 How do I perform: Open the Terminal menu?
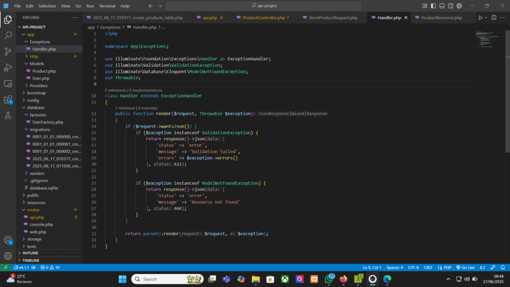pyautogui.click(x=107, y=6)
